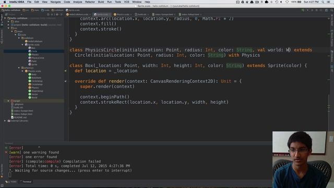Toggle the Structure tool window side tab
The height and width of the screenshot is (188, 334).
coord(2,37)
